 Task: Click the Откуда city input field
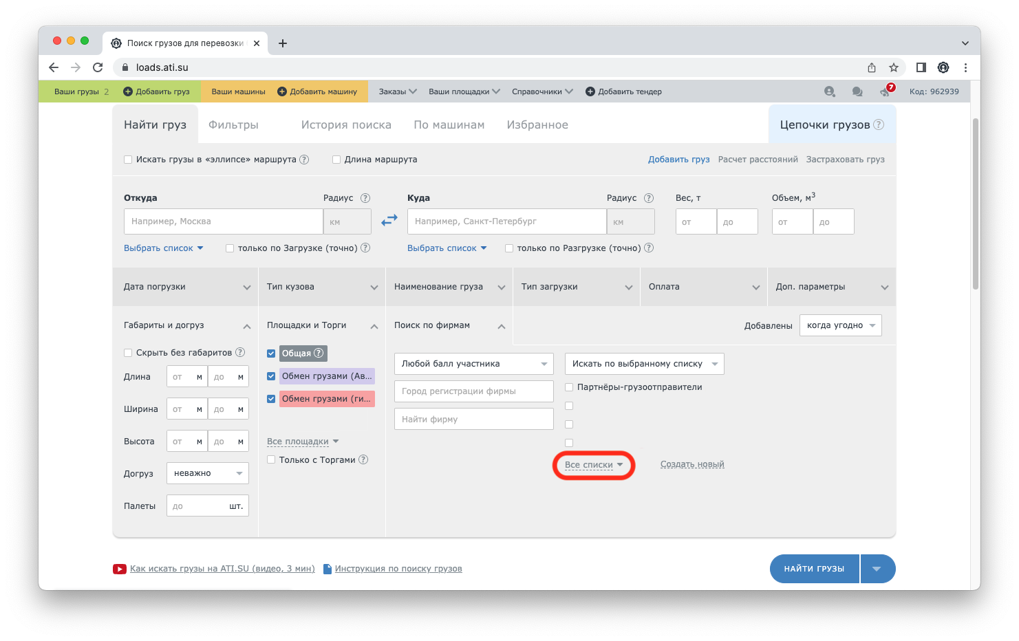(x=224, y=221)
